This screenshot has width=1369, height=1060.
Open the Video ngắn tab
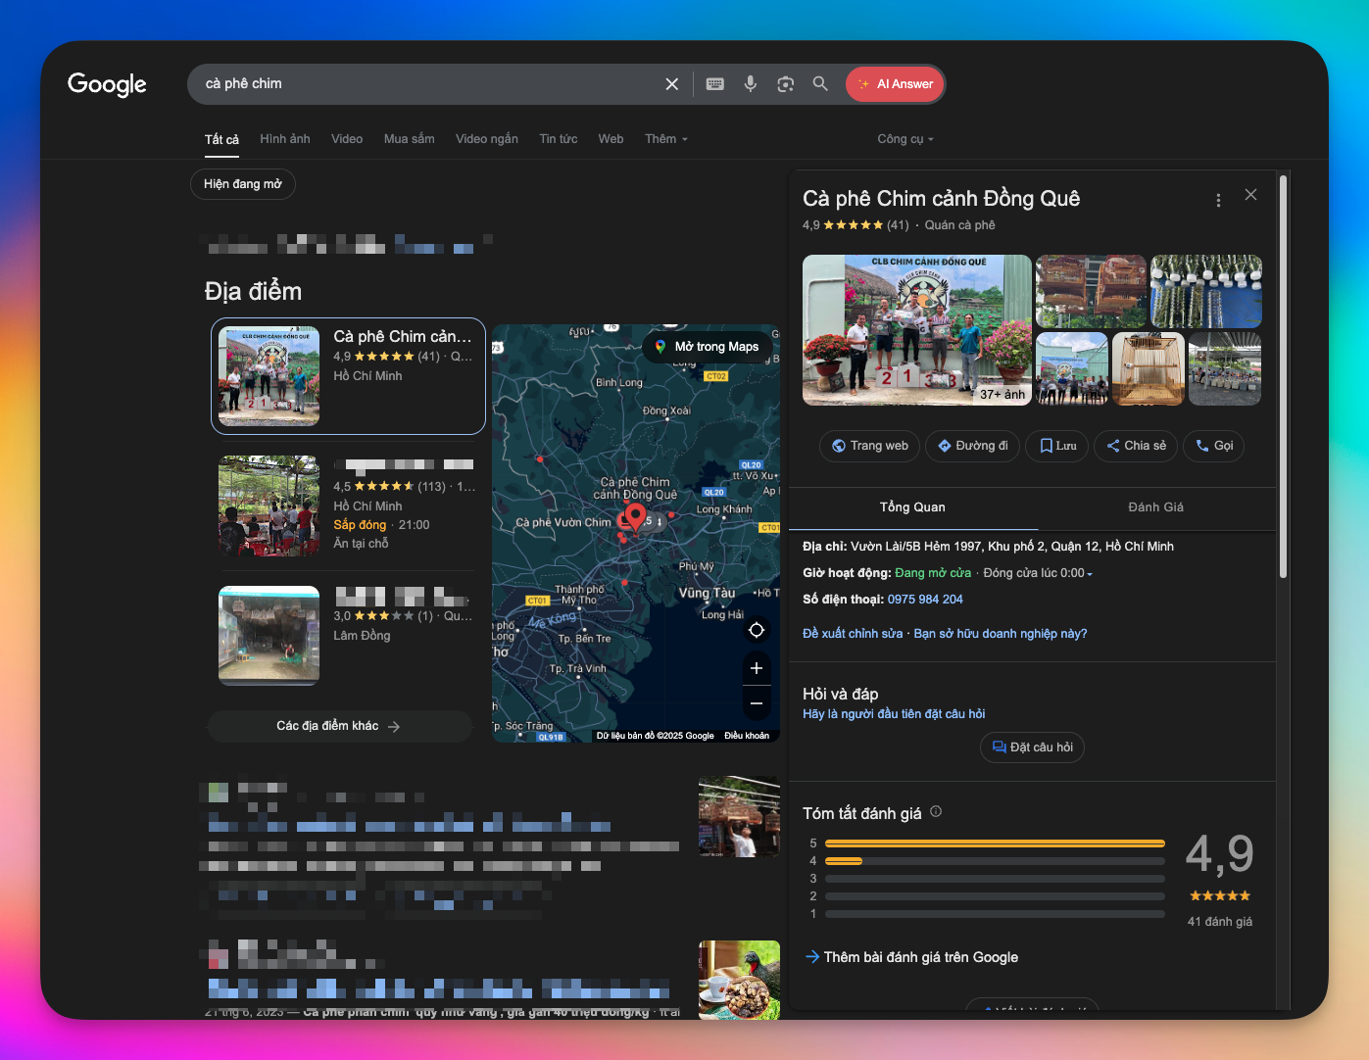(487, 139)
